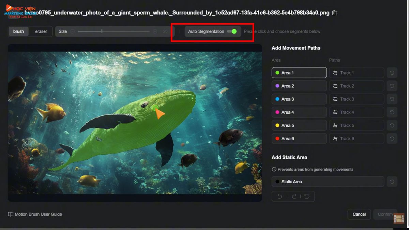409x230 pixels.
Task: Click the Area column header
Action: click(x=276, y=60)
